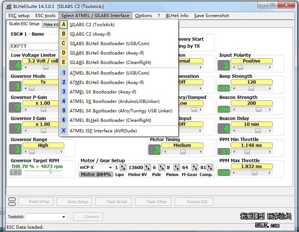Click Beacon Delay left arrow

tap(234, 131)
